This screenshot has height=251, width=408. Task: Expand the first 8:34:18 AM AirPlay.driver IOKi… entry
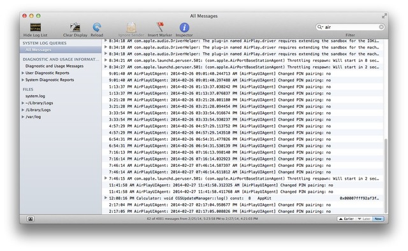[x=106, y=41]
